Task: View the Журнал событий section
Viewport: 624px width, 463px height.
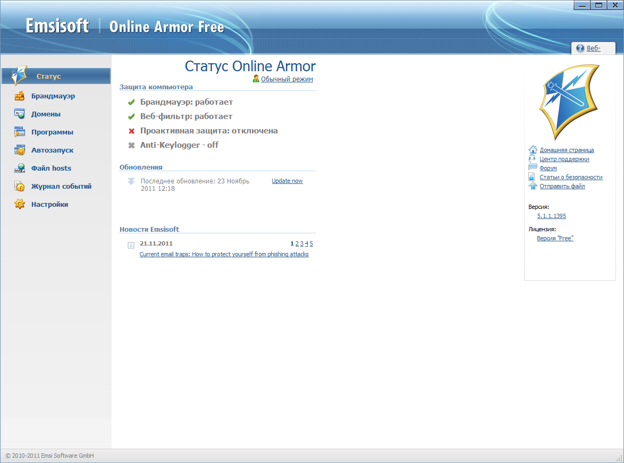Action: pyautogui.click(x=61, y=186)
